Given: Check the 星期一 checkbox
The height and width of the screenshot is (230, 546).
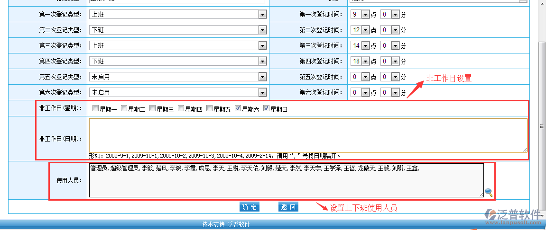Looking at the screenshot, I should 95,109.
